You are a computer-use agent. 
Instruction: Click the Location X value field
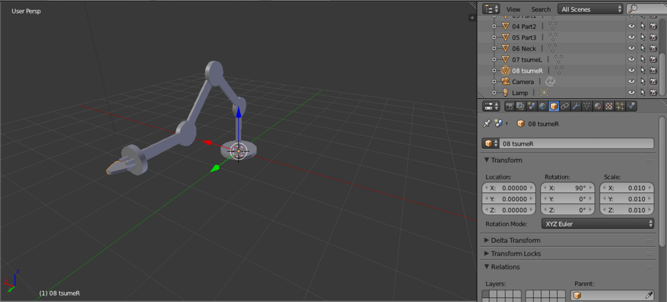[x=509, y=188]
